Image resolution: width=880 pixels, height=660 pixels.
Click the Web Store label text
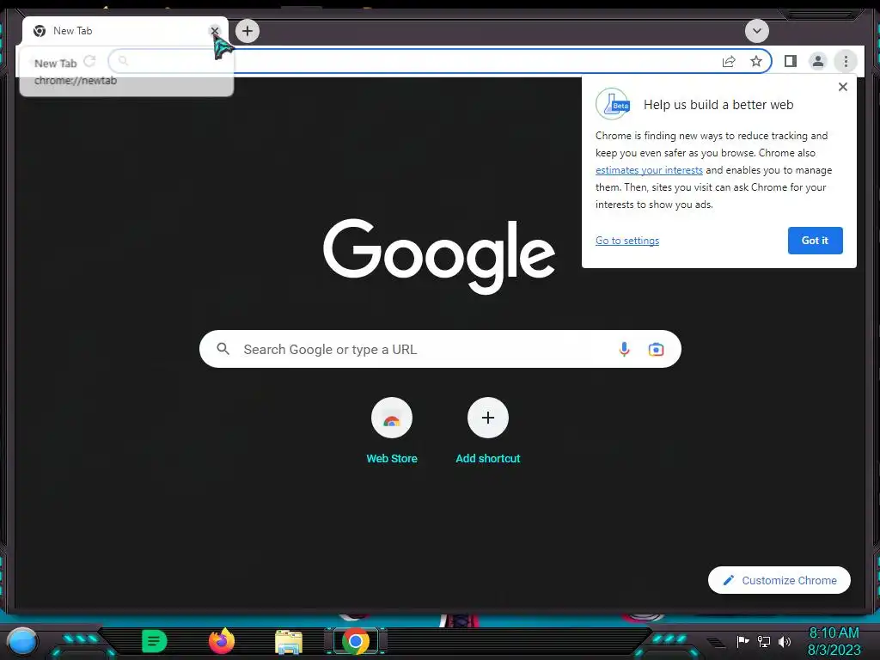click(x=392, y=459)
